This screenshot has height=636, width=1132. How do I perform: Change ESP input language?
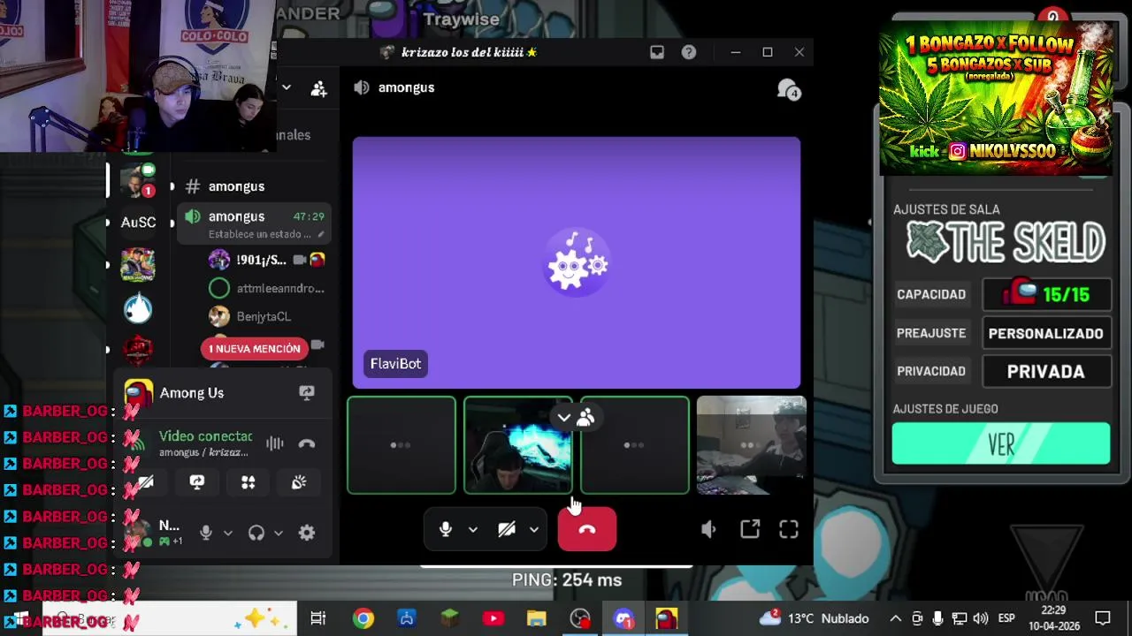(x=1006, y=618)
